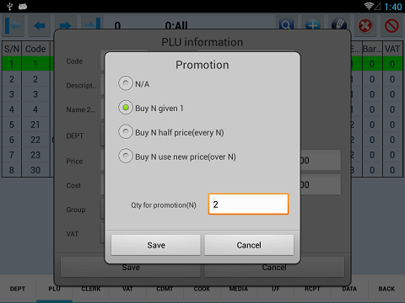The image size is (405, 303).
Task: Go to previous record arrow icon
Action: click(x=40, y=26)
